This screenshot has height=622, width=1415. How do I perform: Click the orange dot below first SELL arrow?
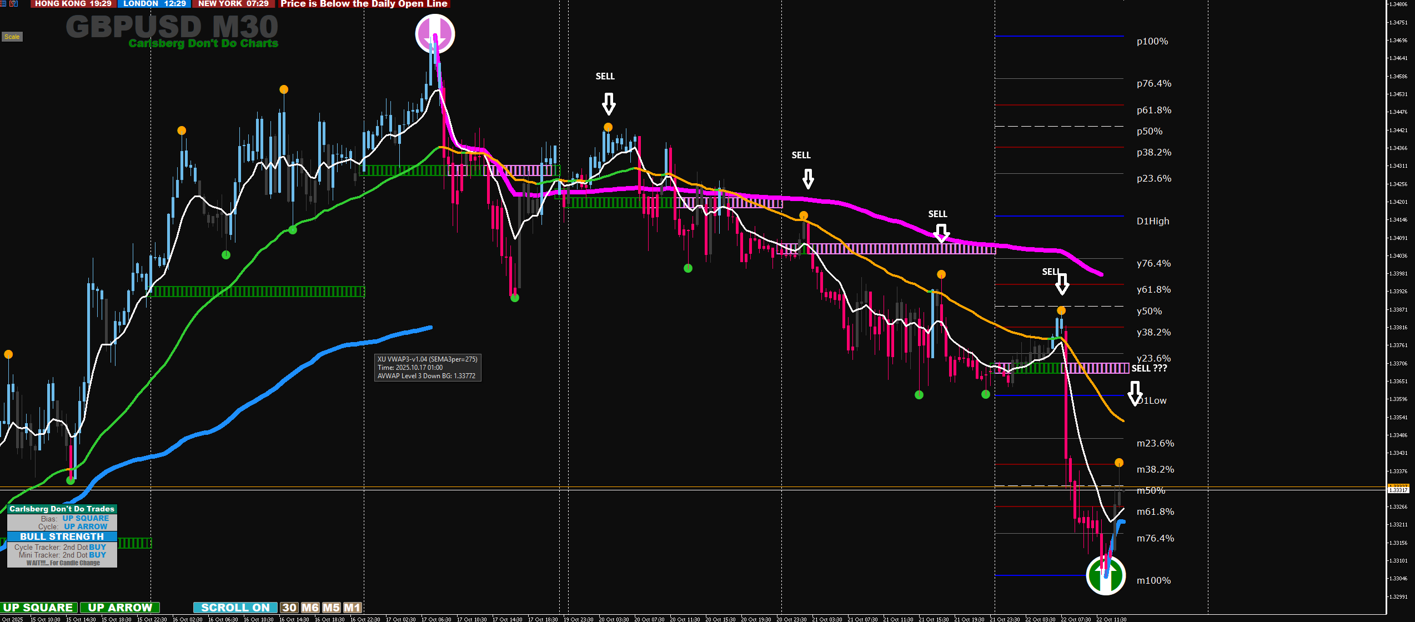608,127
